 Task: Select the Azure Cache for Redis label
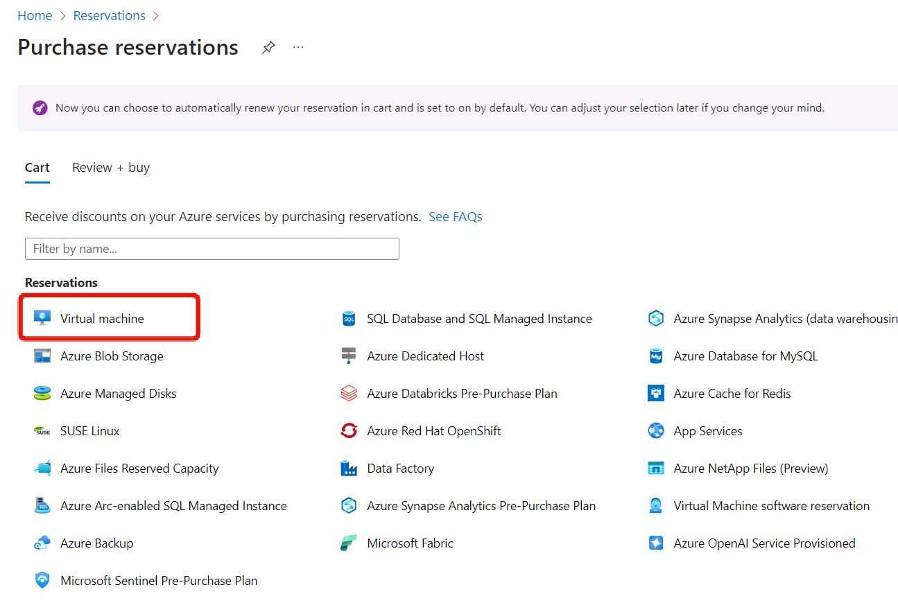732,393
